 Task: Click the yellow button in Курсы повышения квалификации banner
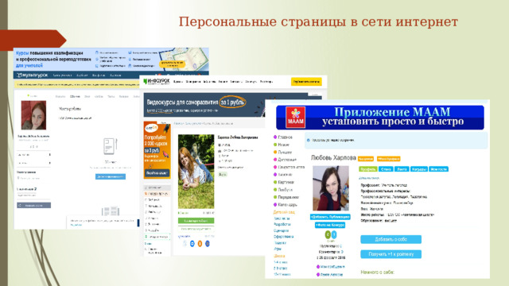172,64
